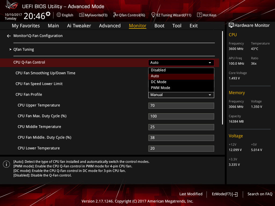The image size is (275, 206).
Task: Go to the Boot tab
Action: pos(159,26)
